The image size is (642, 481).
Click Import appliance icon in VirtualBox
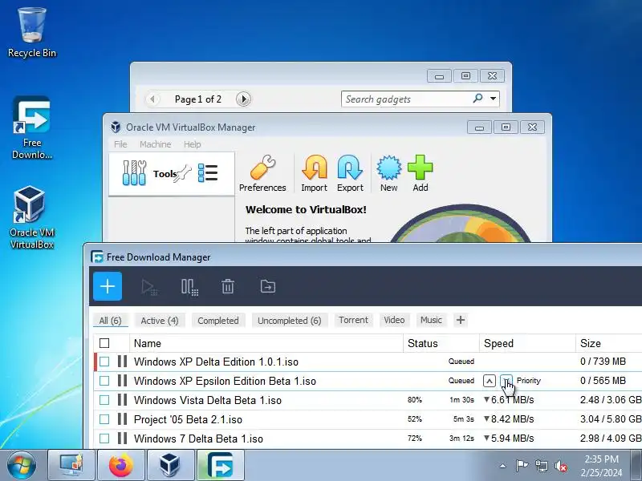[314, 173]
